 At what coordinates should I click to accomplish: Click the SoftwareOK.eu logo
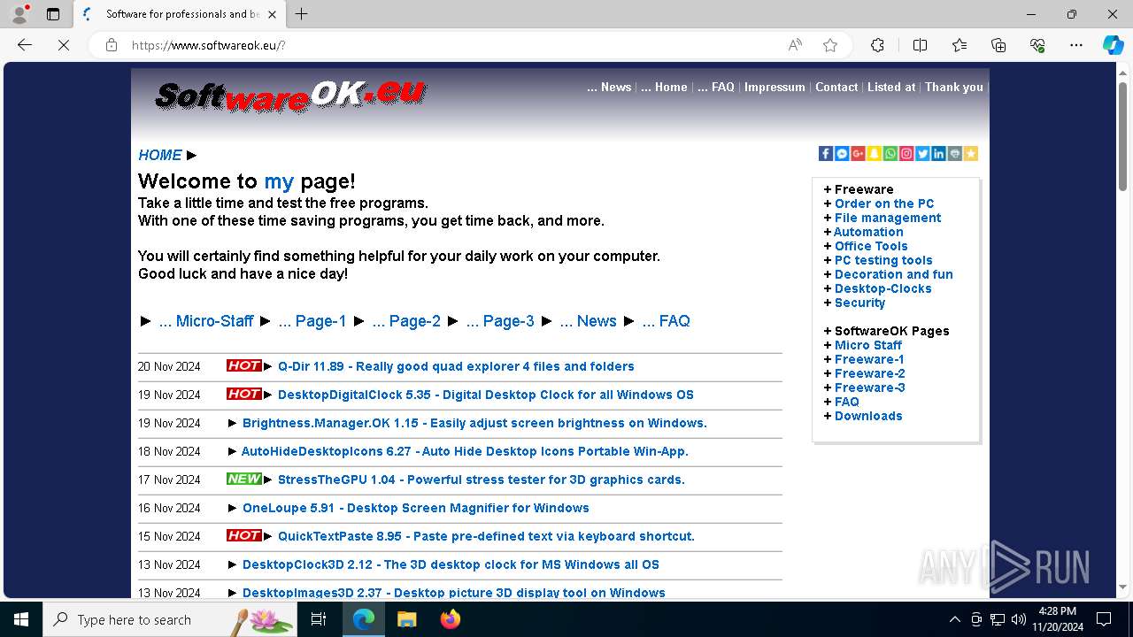pos(290,96)
